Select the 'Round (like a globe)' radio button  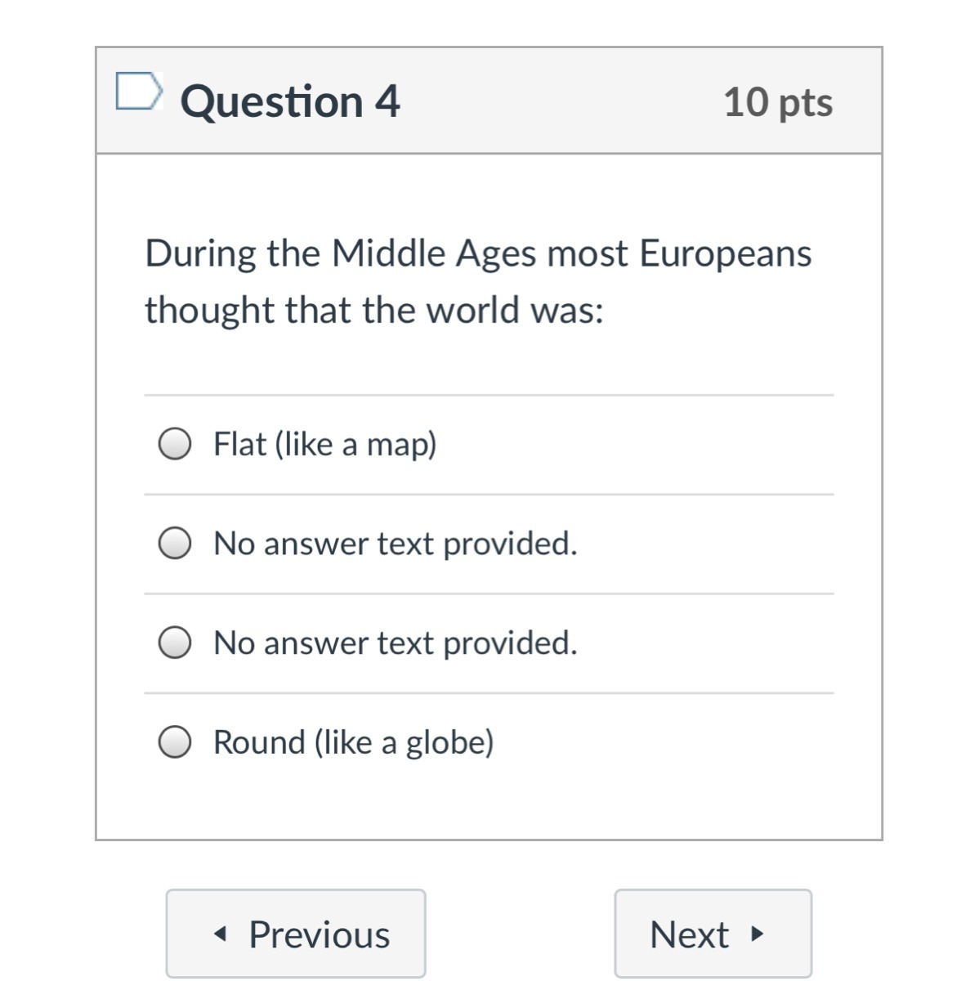tap(175, 741)
